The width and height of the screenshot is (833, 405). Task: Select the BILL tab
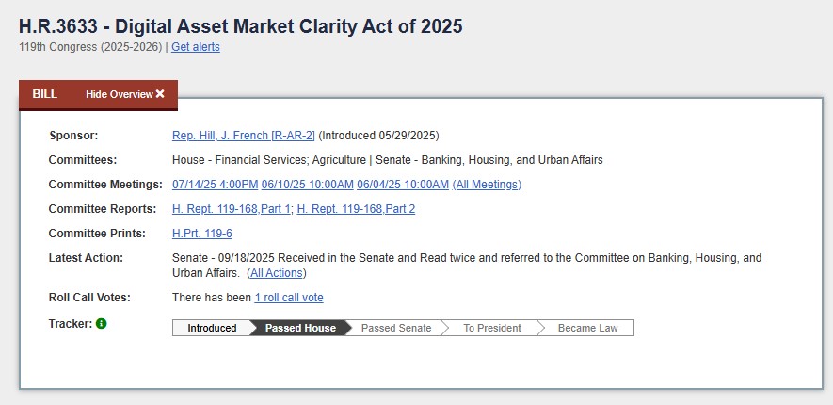tap(45, 94)
